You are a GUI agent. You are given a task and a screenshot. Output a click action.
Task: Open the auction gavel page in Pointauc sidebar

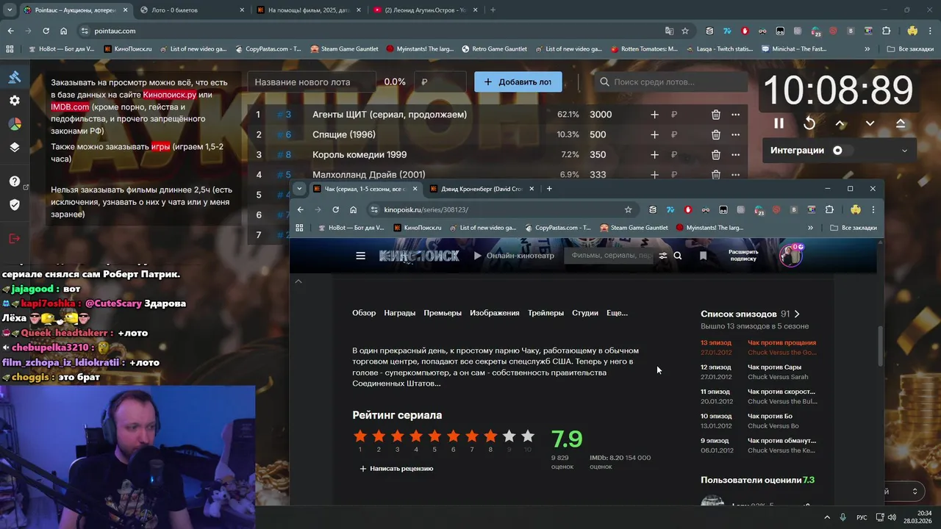(x=15, y=77)
